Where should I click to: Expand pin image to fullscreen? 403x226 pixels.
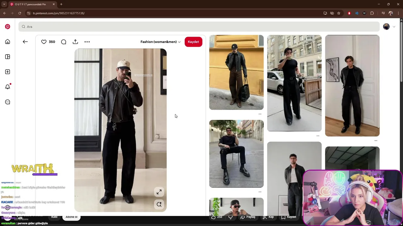pyautogui.click(x=159, y=192)
